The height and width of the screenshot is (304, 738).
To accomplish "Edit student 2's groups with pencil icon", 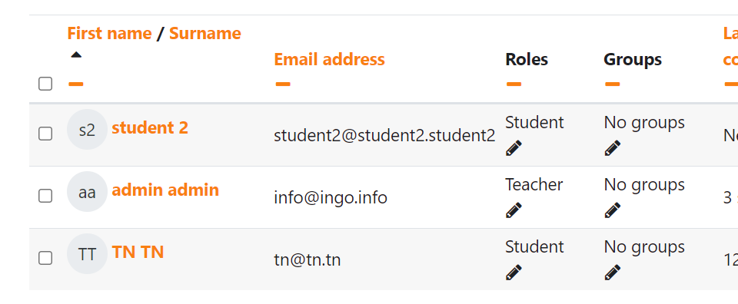I will pyautogui.click(x=613, y=148).
